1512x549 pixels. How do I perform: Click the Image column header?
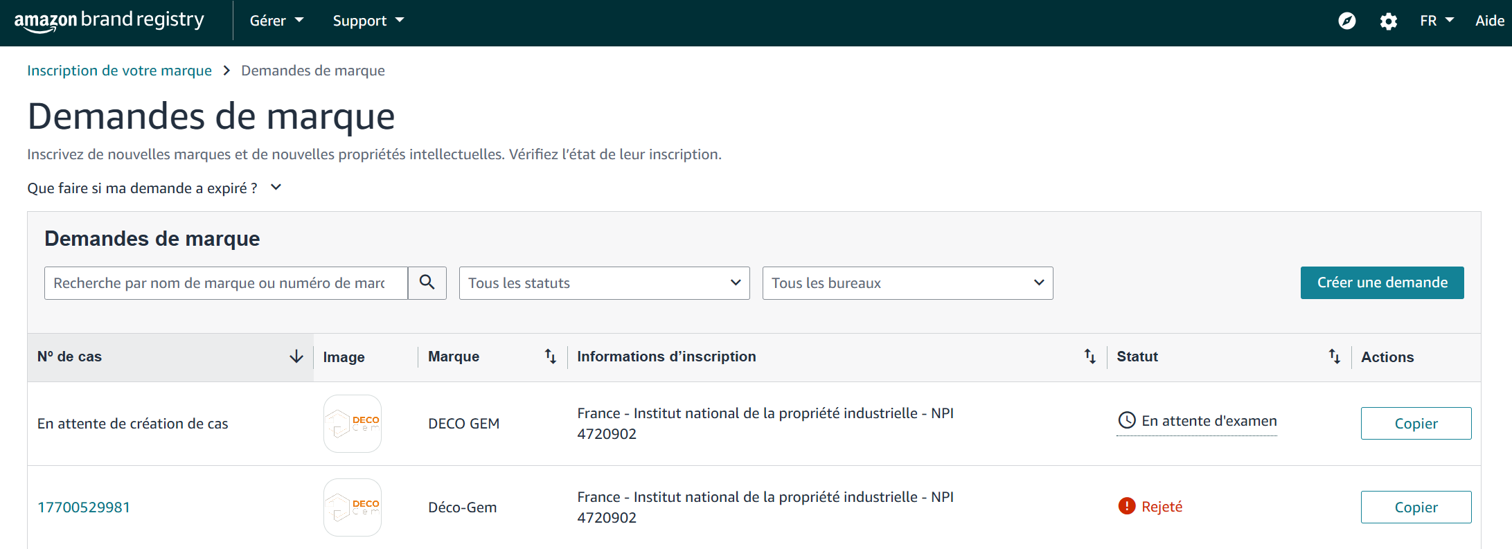[x=344, y=357]
